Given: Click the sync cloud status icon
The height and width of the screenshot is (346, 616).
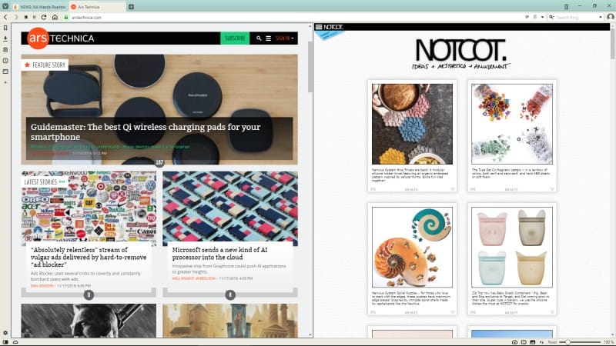Looking at the screenshot, I should pos(15,342).
